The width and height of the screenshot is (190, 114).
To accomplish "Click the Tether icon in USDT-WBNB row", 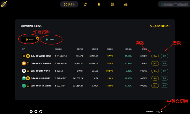I will [x=24, y=86].
